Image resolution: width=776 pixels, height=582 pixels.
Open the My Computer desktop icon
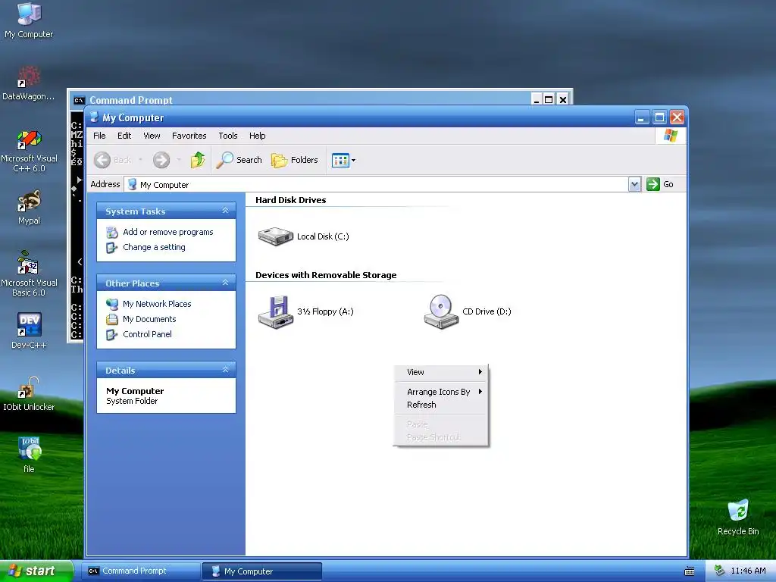[x=29, y=20]
